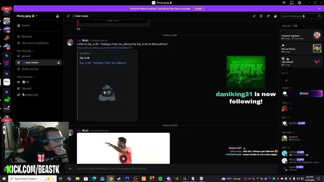Image resolution: width=324 pixels, height=182 pixels.
Task: Open the weather widget 43°F Cloudy
Action: 231,179
